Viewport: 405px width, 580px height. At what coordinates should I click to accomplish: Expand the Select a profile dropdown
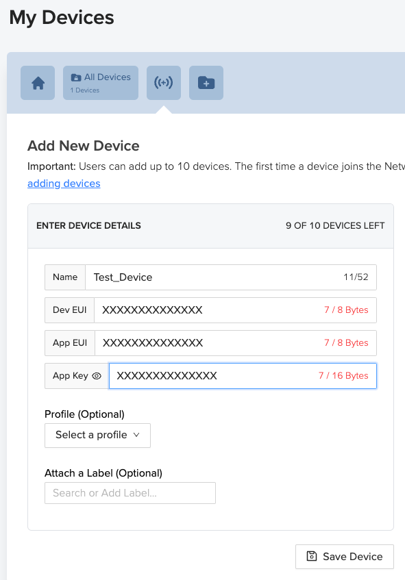(98, 436)
